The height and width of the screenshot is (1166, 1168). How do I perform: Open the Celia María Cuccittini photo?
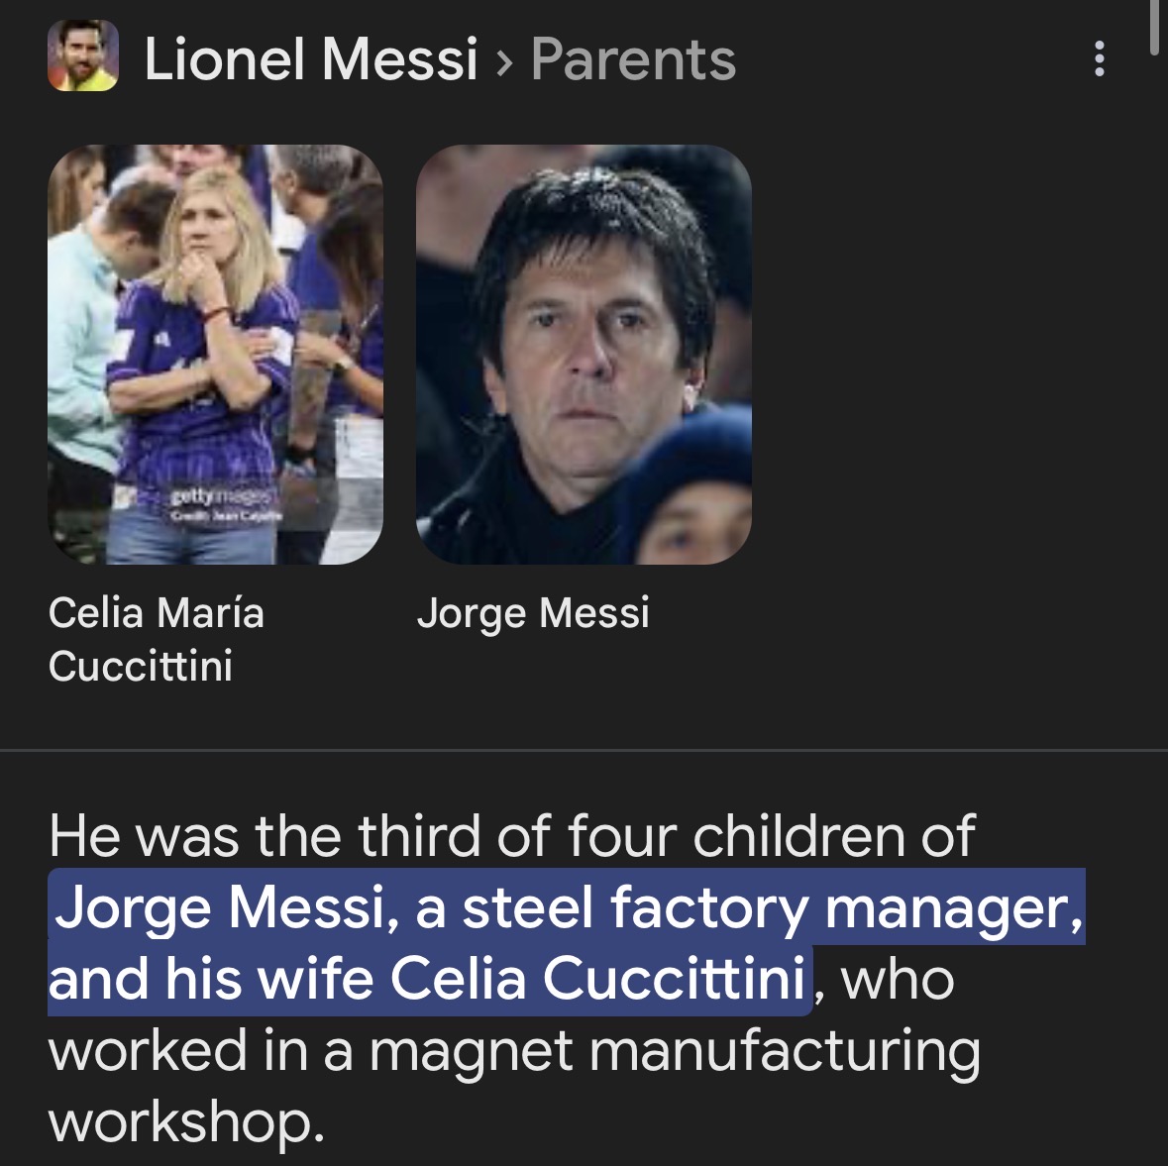[215, 355]
